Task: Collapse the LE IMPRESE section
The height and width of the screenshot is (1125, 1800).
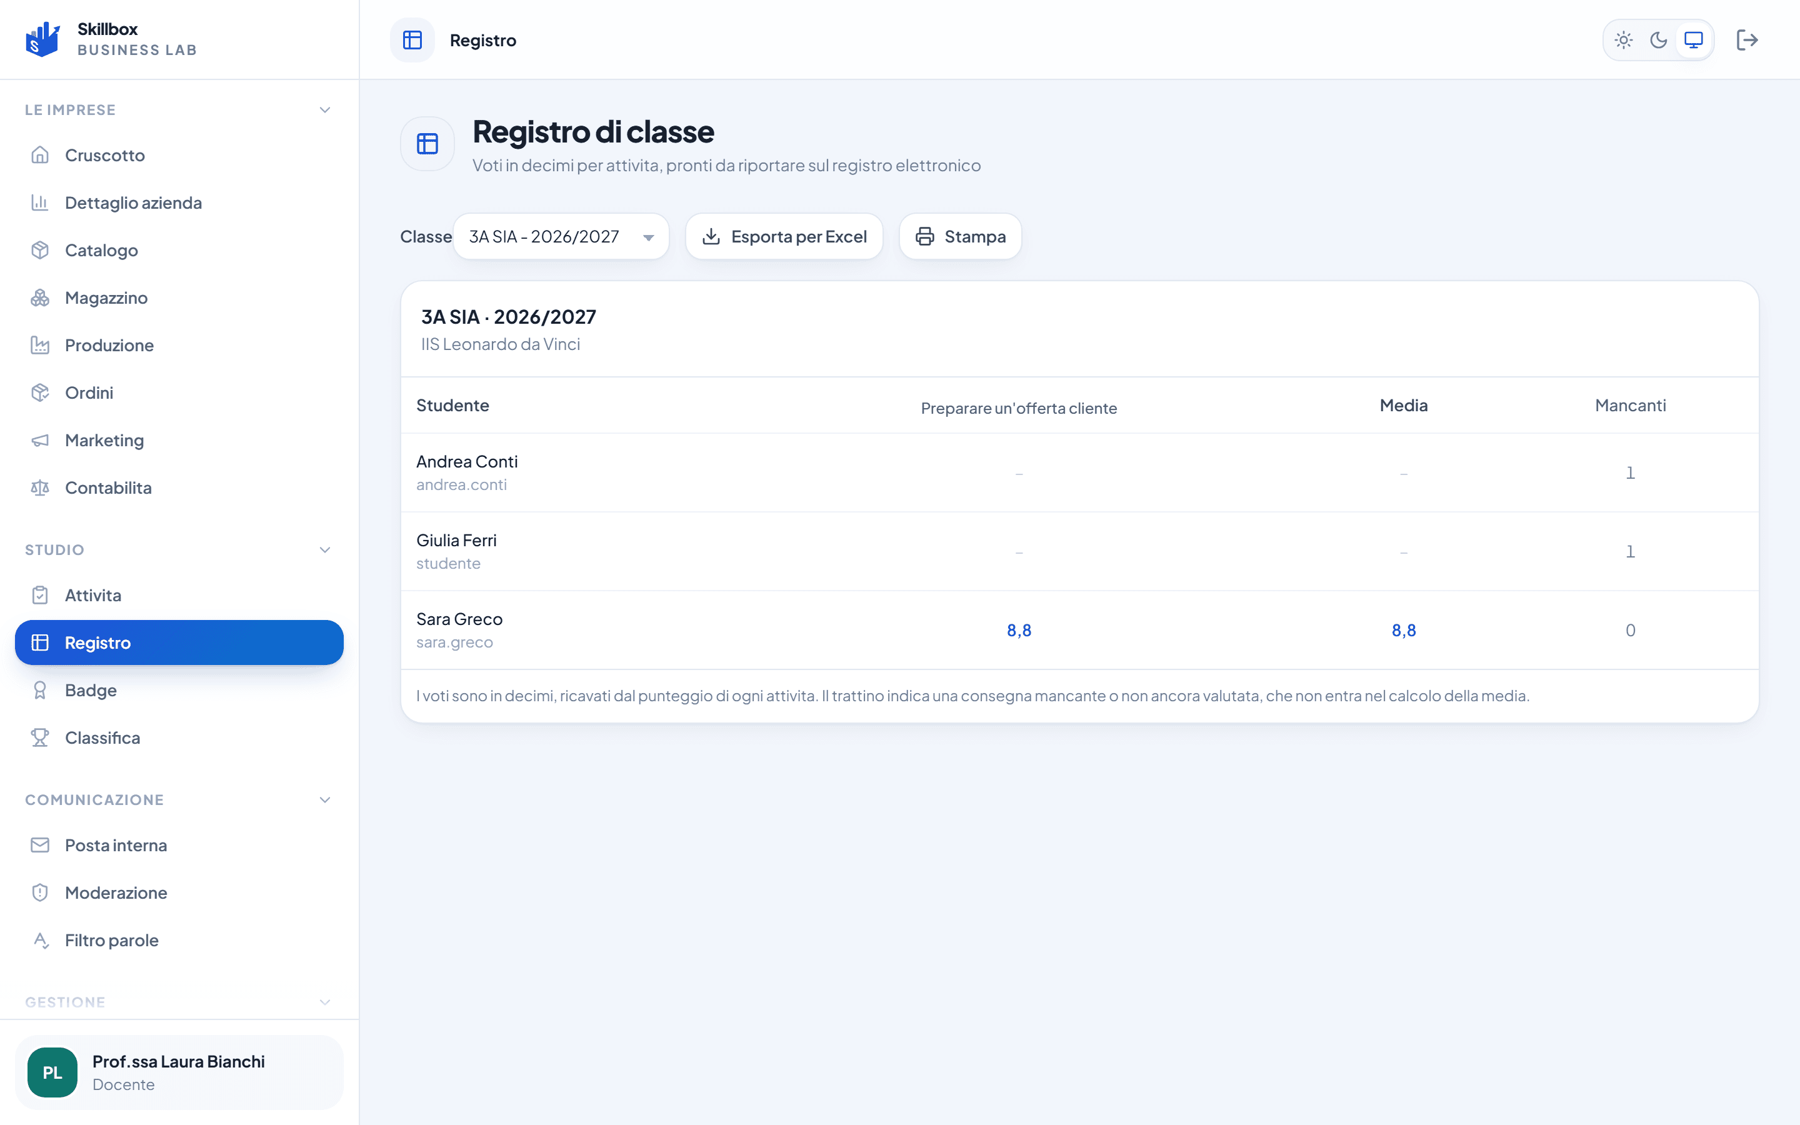Action: click(325, 110)
